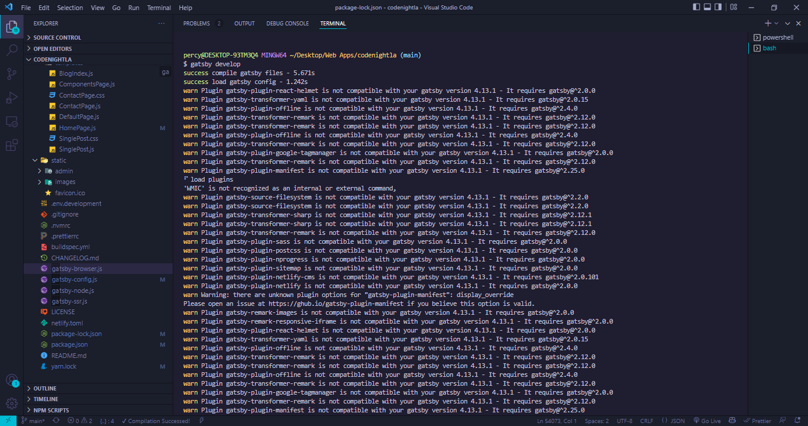Click the new terminal plus icon

click(768, 23)
